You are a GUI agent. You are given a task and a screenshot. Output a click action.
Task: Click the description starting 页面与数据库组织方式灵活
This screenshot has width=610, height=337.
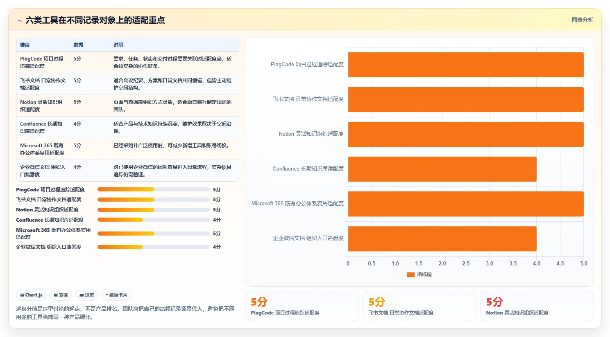coord(172,106)
